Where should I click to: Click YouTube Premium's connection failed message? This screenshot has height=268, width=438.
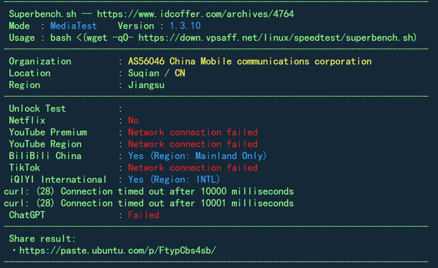[193, 132]
